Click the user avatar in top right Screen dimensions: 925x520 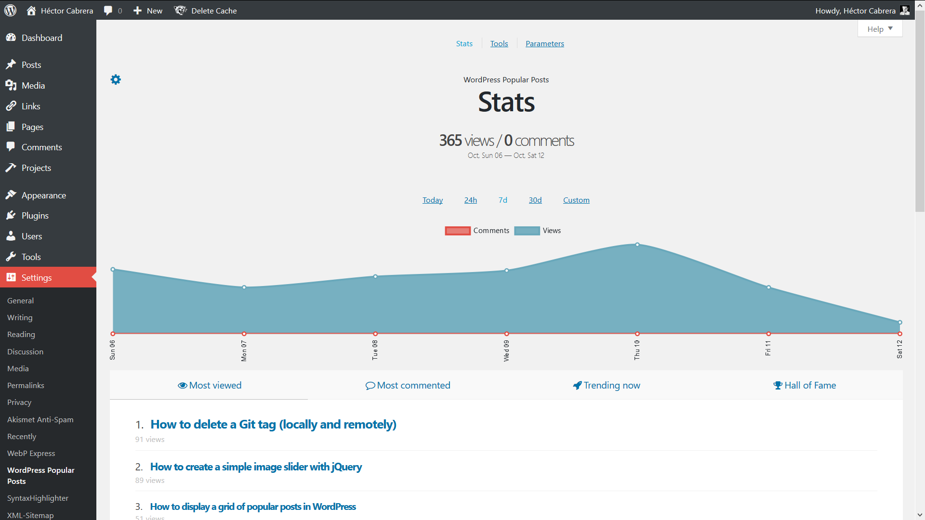pos(905,10)
